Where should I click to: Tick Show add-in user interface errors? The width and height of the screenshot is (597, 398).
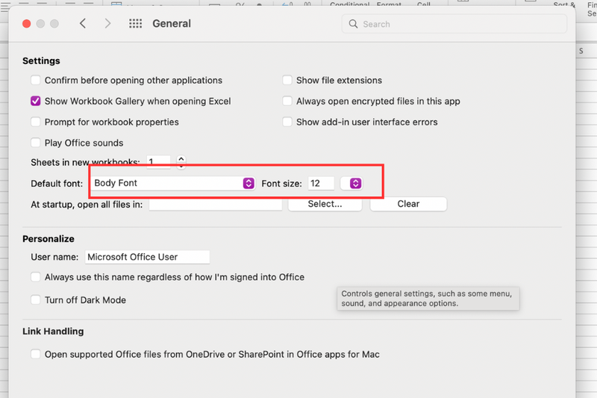[x=287, y=122]
